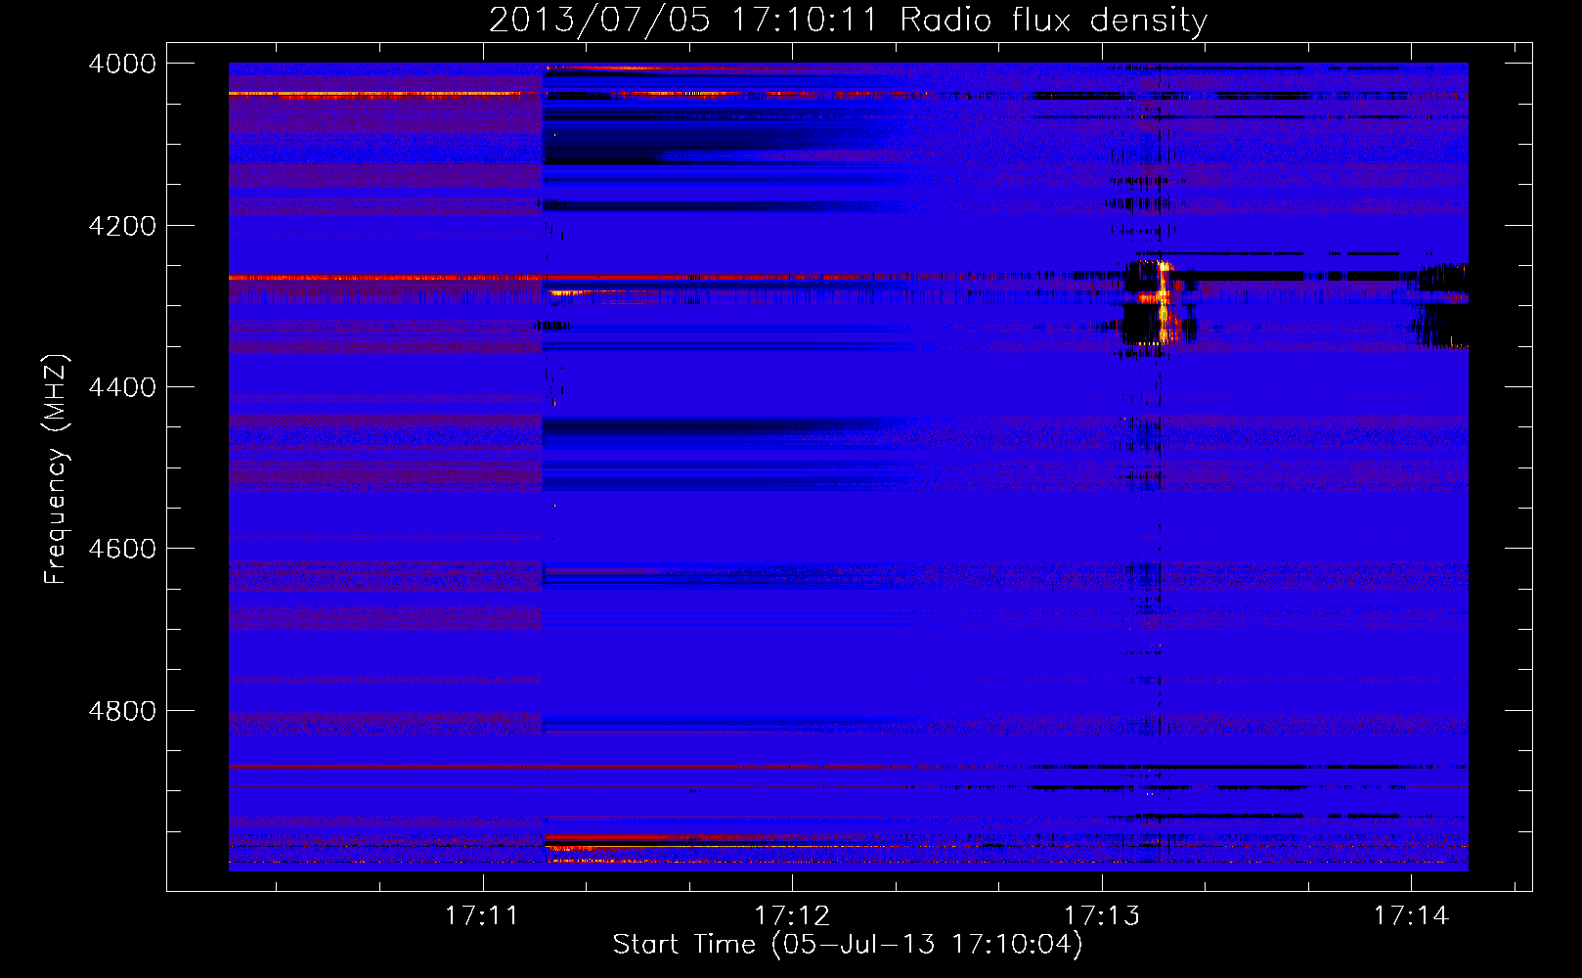The width and height of the screenshot is (1582, 978).
Task: Click the 4600 frequency tick label
Action: click(122, 549)
